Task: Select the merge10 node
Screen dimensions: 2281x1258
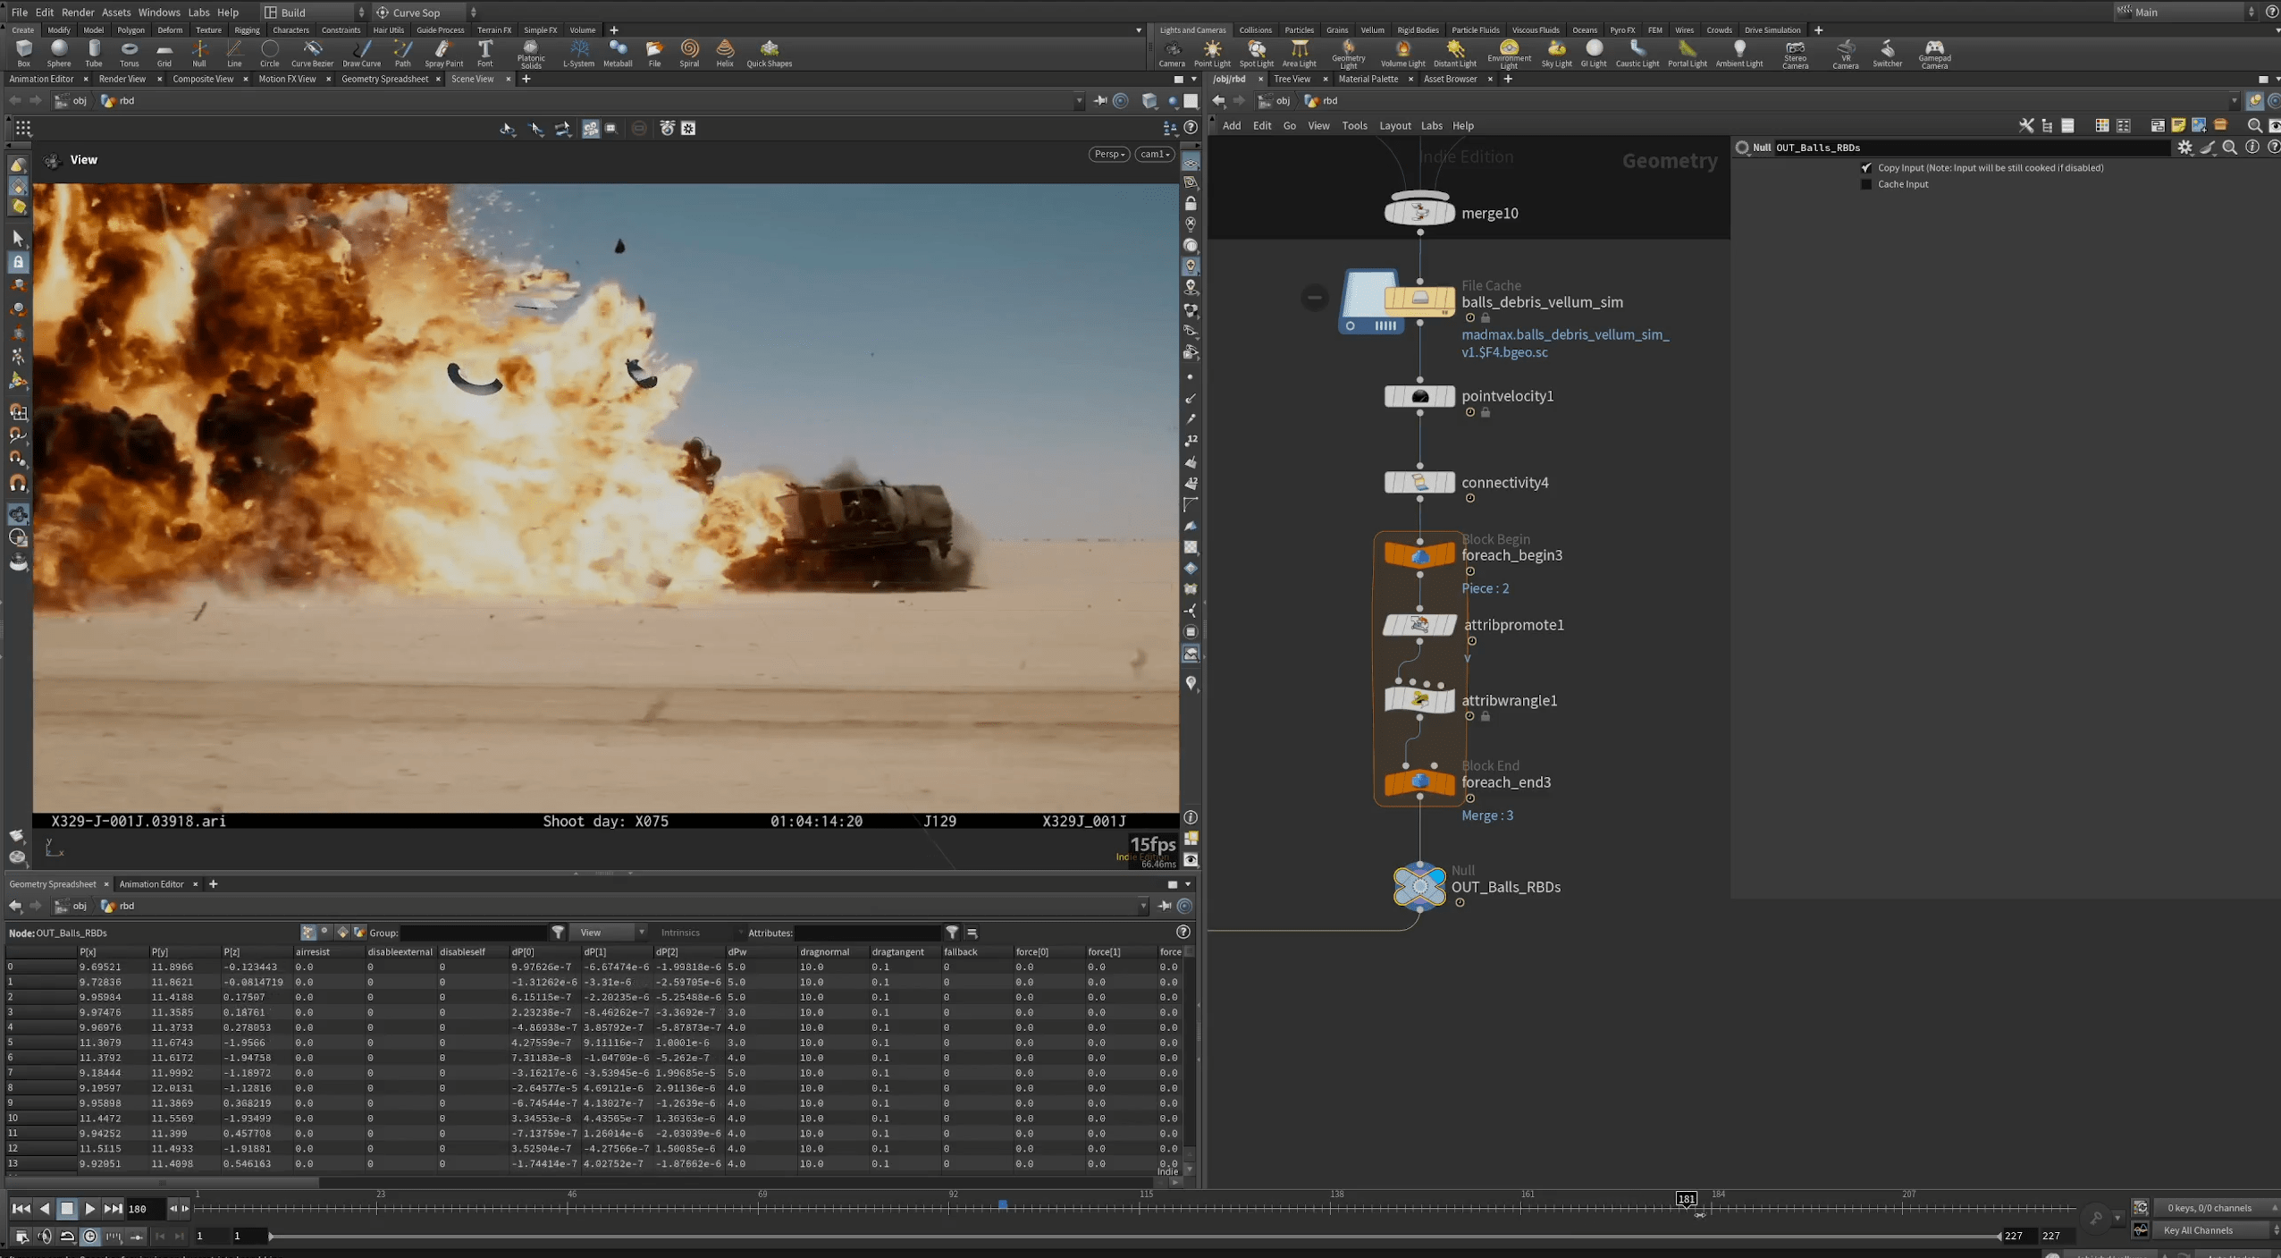Action: [1419, 212]
